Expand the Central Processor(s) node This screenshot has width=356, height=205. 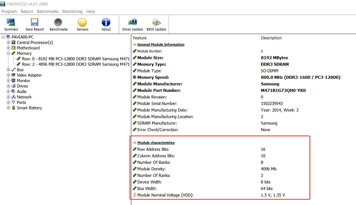(x=8, y=42)
